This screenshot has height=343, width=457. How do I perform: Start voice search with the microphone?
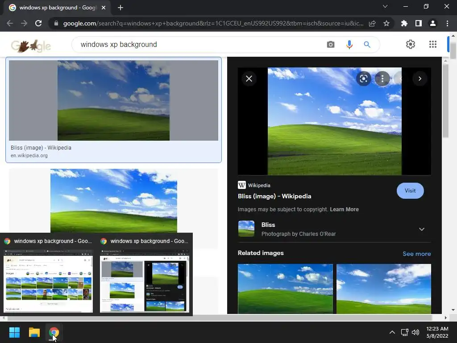click(x=349, y=44)
